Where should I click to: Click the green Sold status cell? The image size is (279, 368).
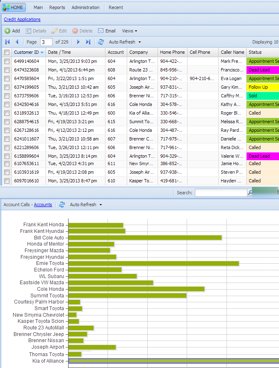click(x=263, y=96)
